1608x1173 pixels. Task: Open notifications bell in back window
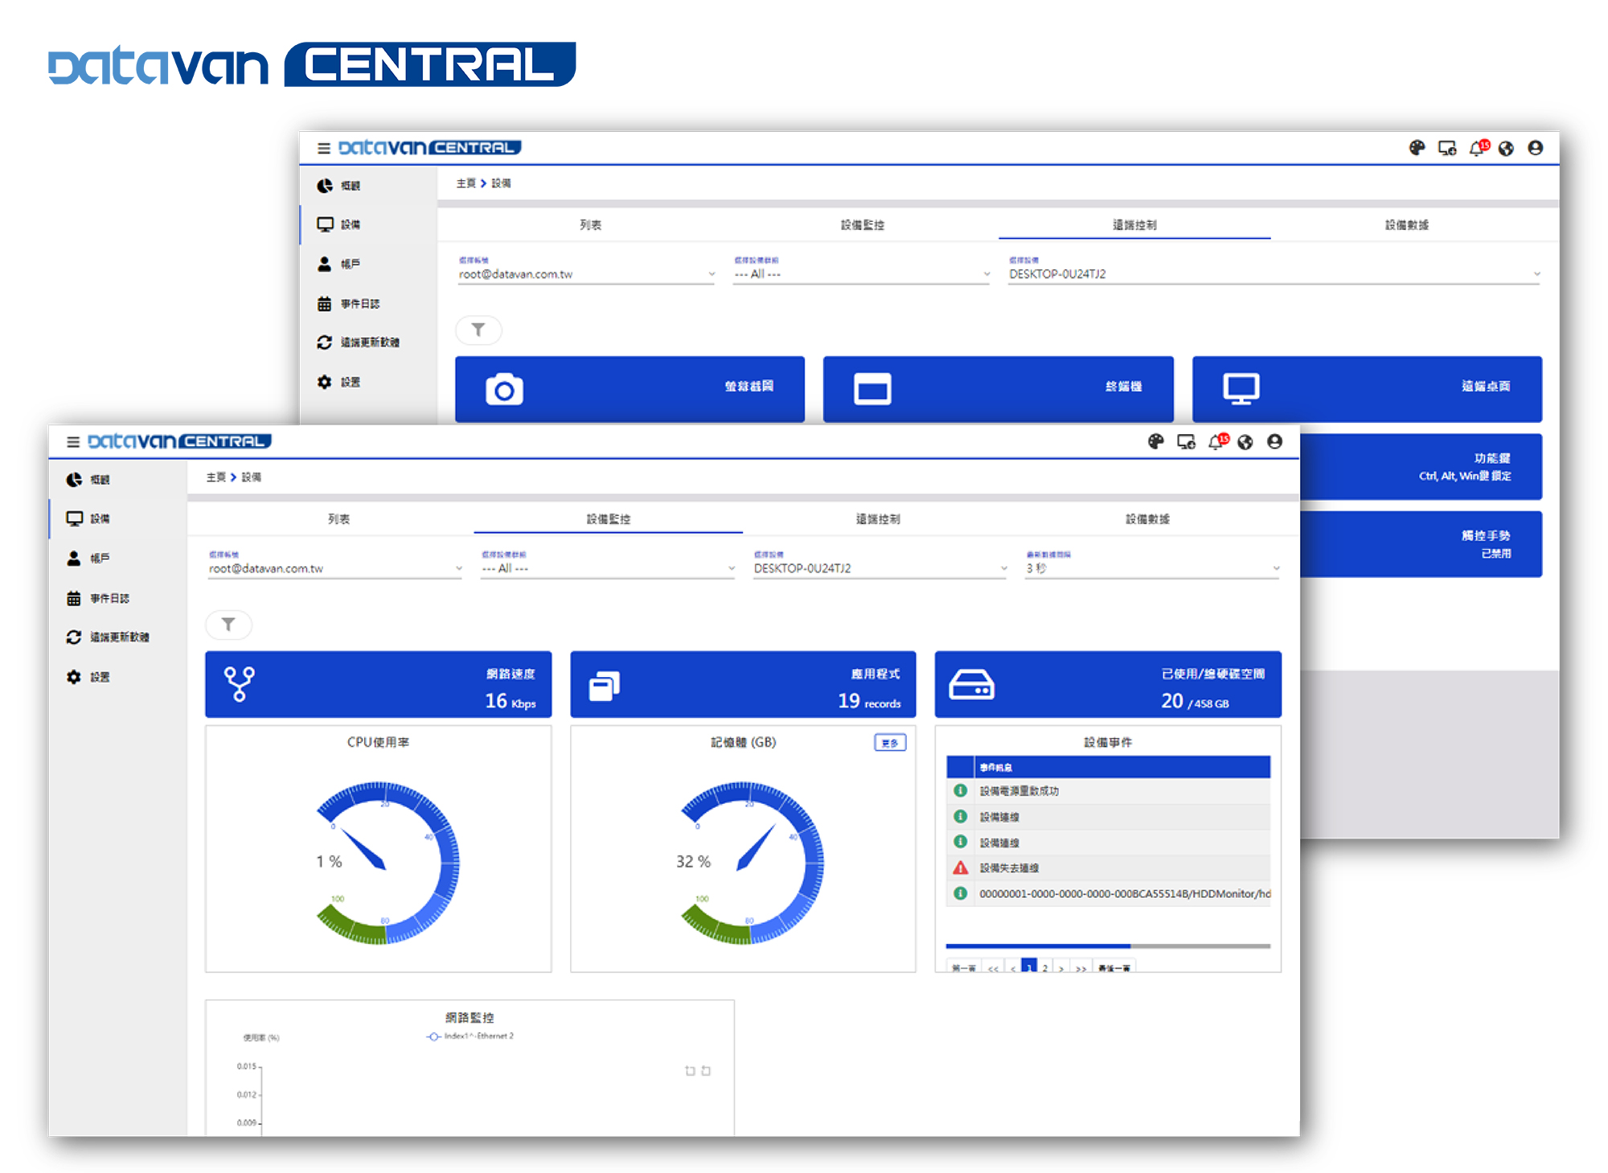1479,148
